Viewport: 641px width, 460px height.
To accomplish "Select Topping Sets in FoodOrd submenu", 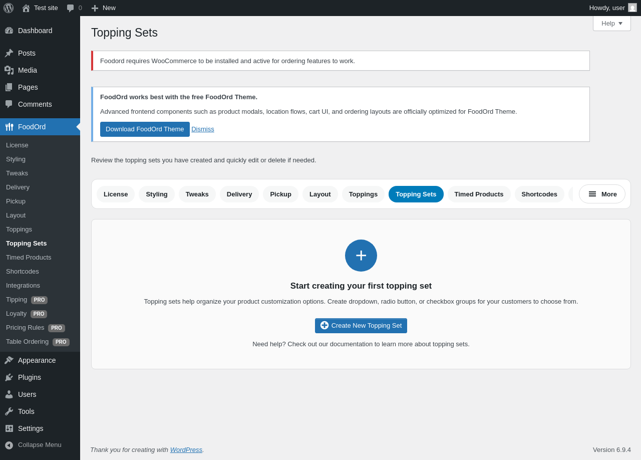I will click(x=40, y=244).
